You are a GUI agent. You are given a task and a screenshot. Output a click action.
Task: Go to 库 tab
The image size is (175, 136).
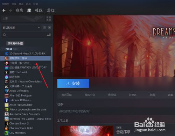pyautogui.click(x=29, y=10)
